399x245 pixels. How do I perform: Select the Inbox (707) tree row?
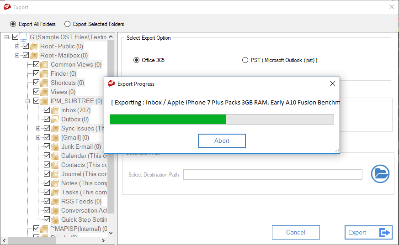[75, 110]
